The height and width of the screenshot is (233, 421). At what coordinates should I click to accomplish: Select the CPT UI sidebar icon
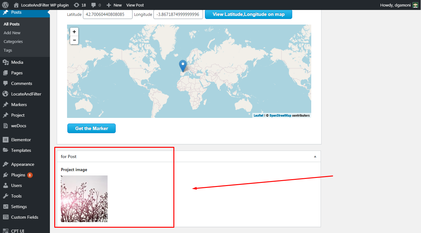point(6,231)
